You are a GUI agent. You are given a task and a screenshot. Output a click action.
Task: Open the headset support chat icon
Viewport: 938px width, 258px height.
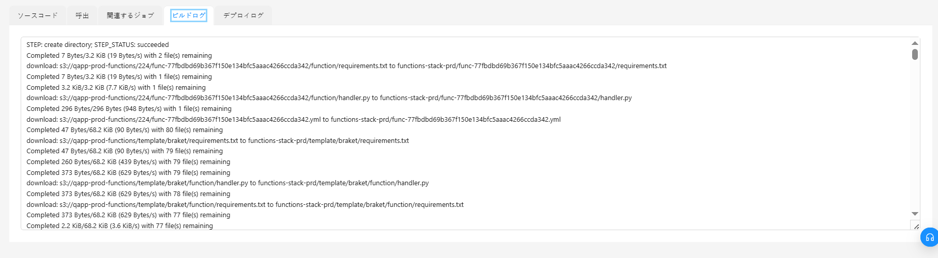coord(929,237)
